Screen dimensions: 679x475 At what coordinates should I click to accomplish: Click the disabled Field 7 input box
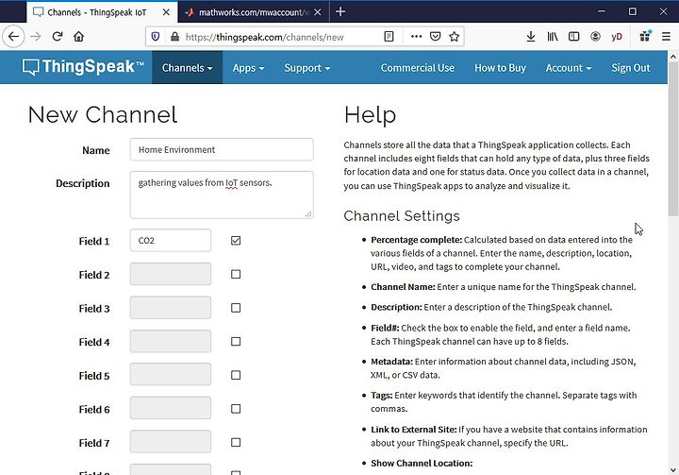pyautogui.click(x=171, y=442)
